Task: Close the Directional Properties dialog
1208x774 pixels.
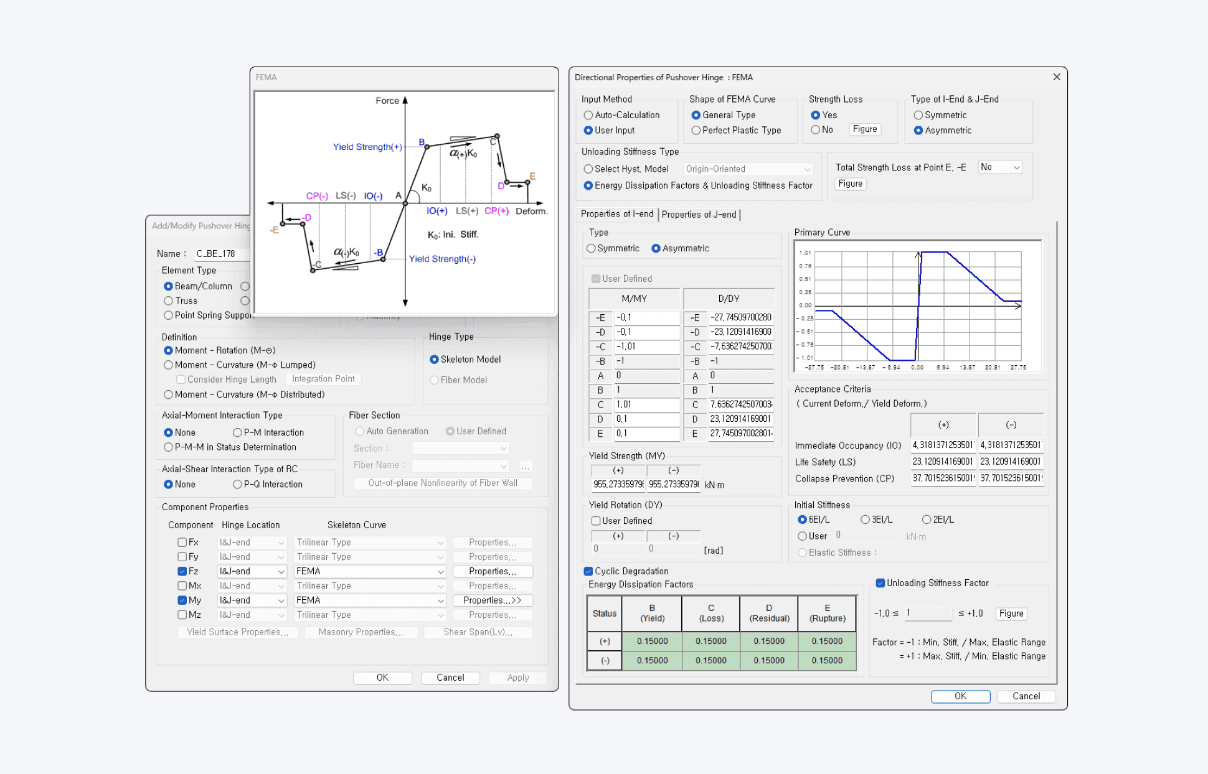Action: click(x=1057, y=77)
